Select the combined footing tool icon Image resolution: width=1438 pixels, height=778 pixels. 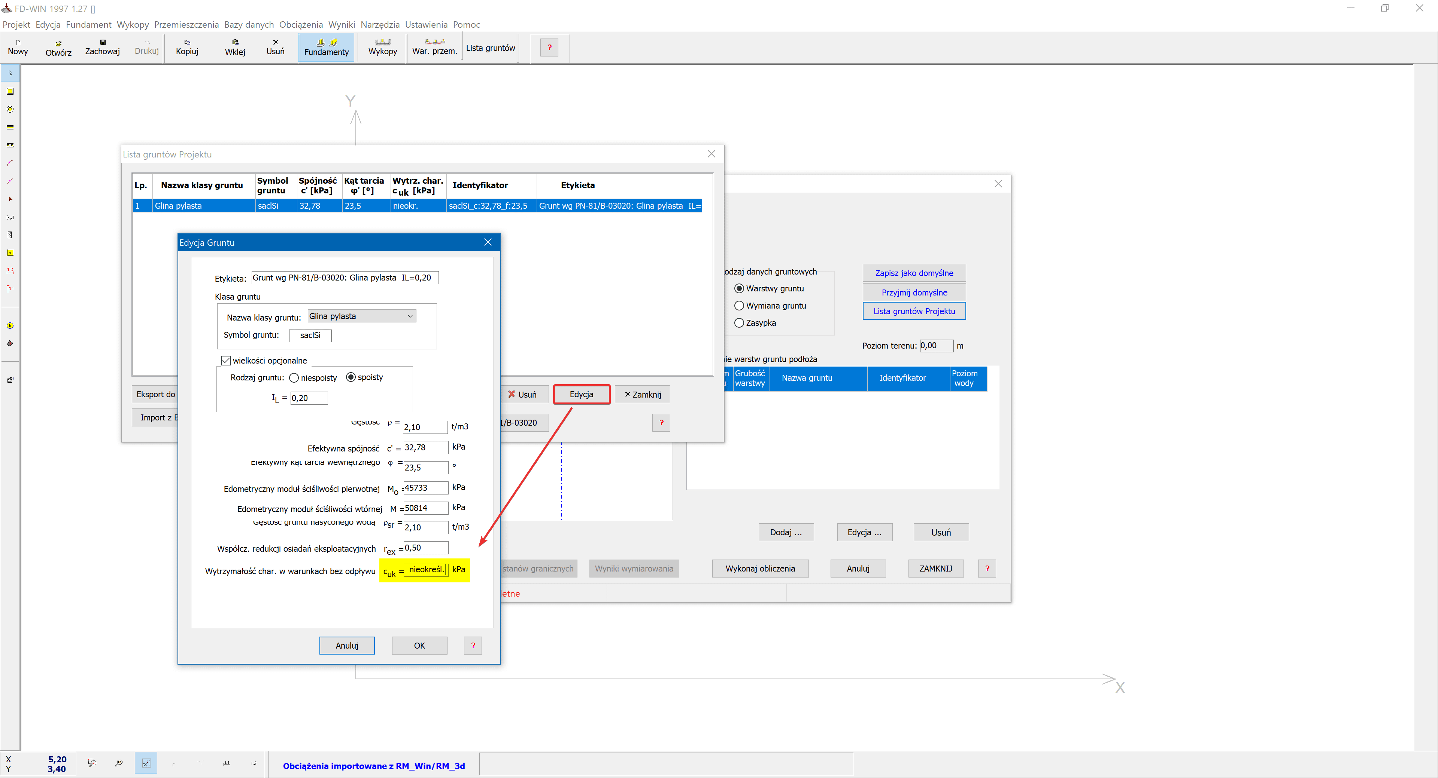click(x=10, y=145)
